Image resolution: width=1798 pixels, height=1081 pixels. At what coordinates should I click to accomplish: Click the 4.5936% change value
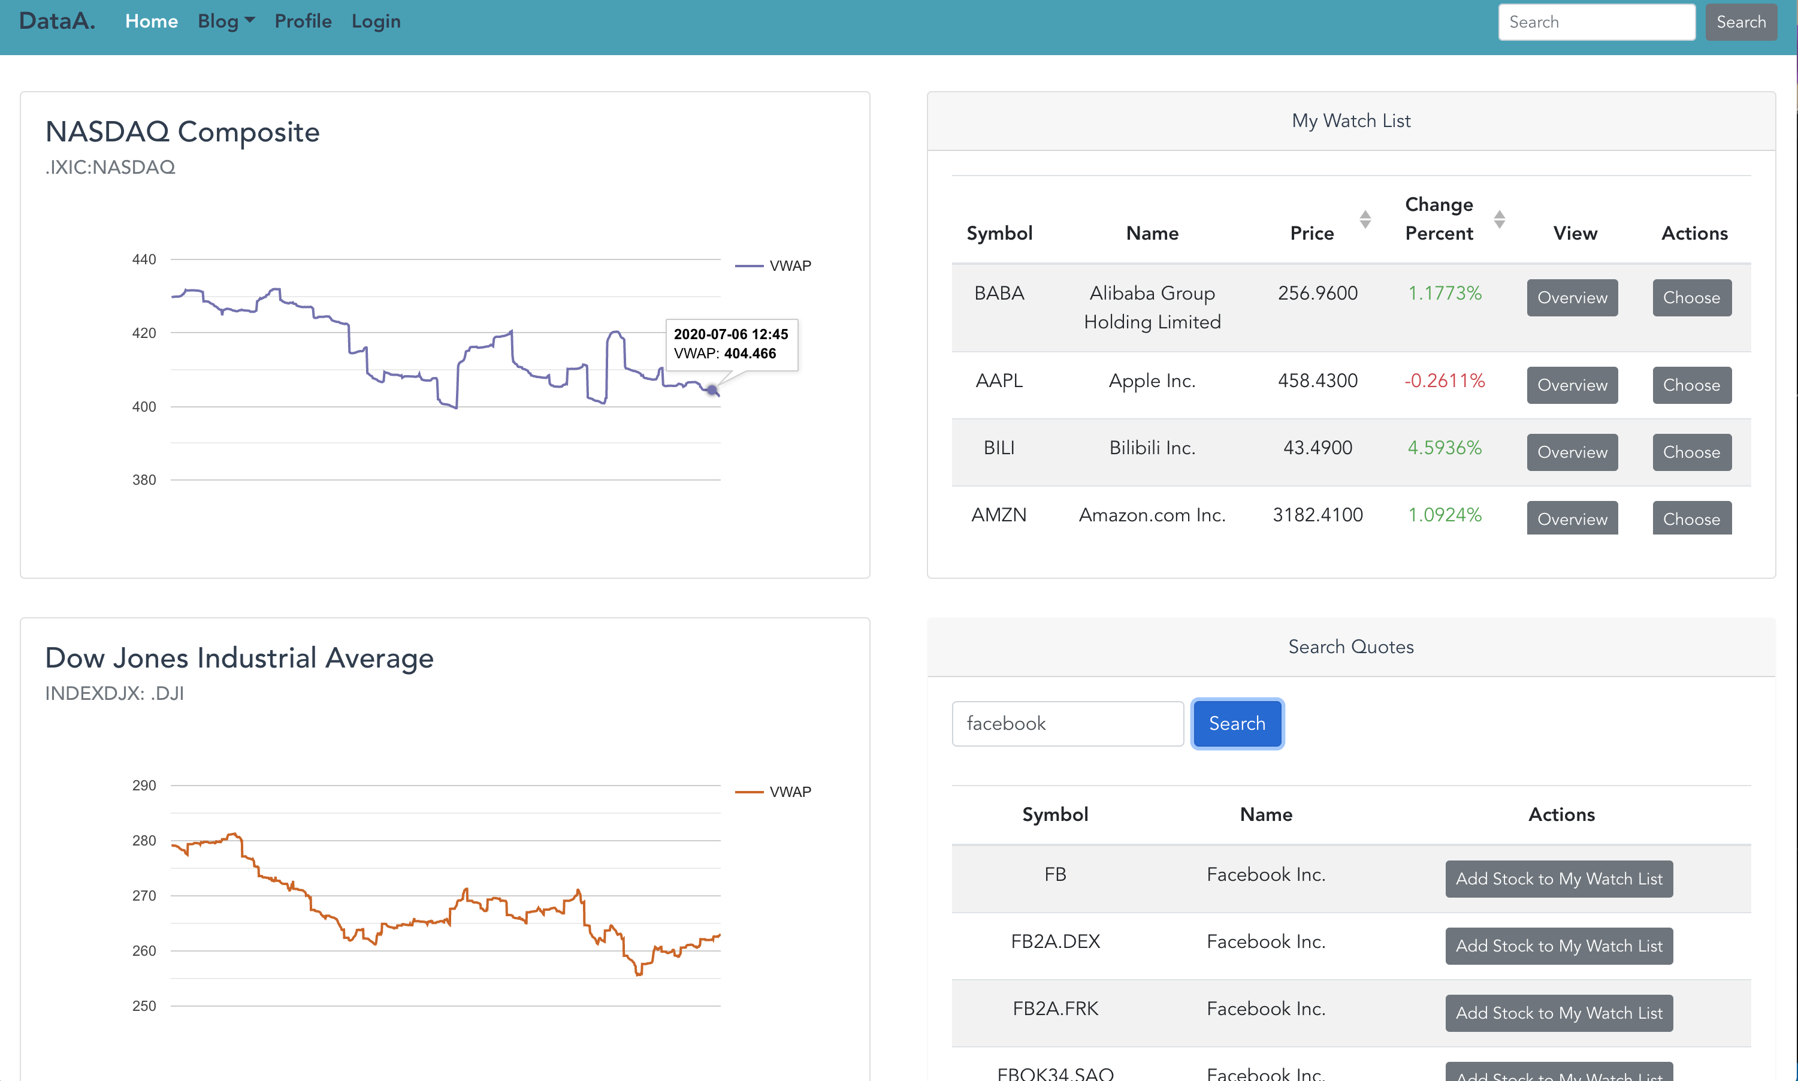[1445, 447]
